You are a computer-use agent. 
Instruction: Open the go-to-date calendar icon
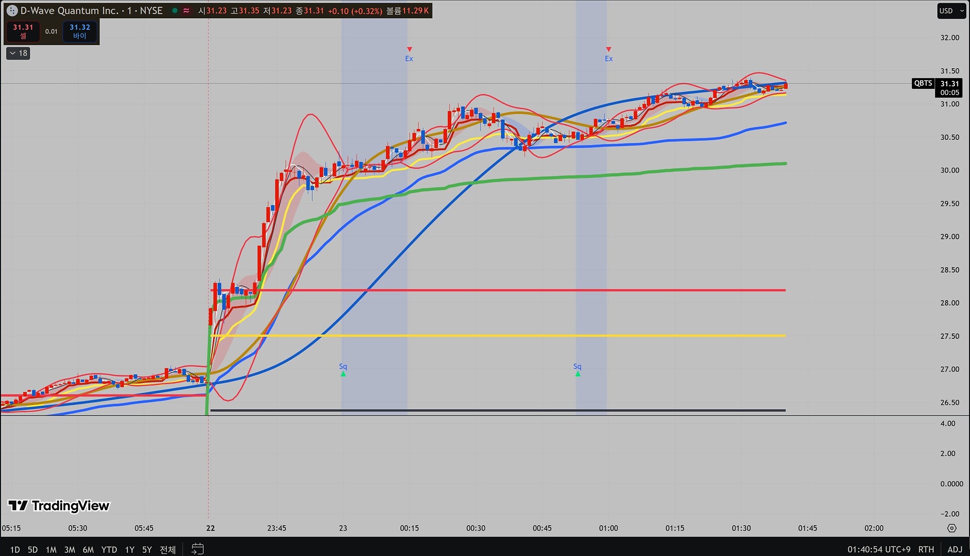198,549
